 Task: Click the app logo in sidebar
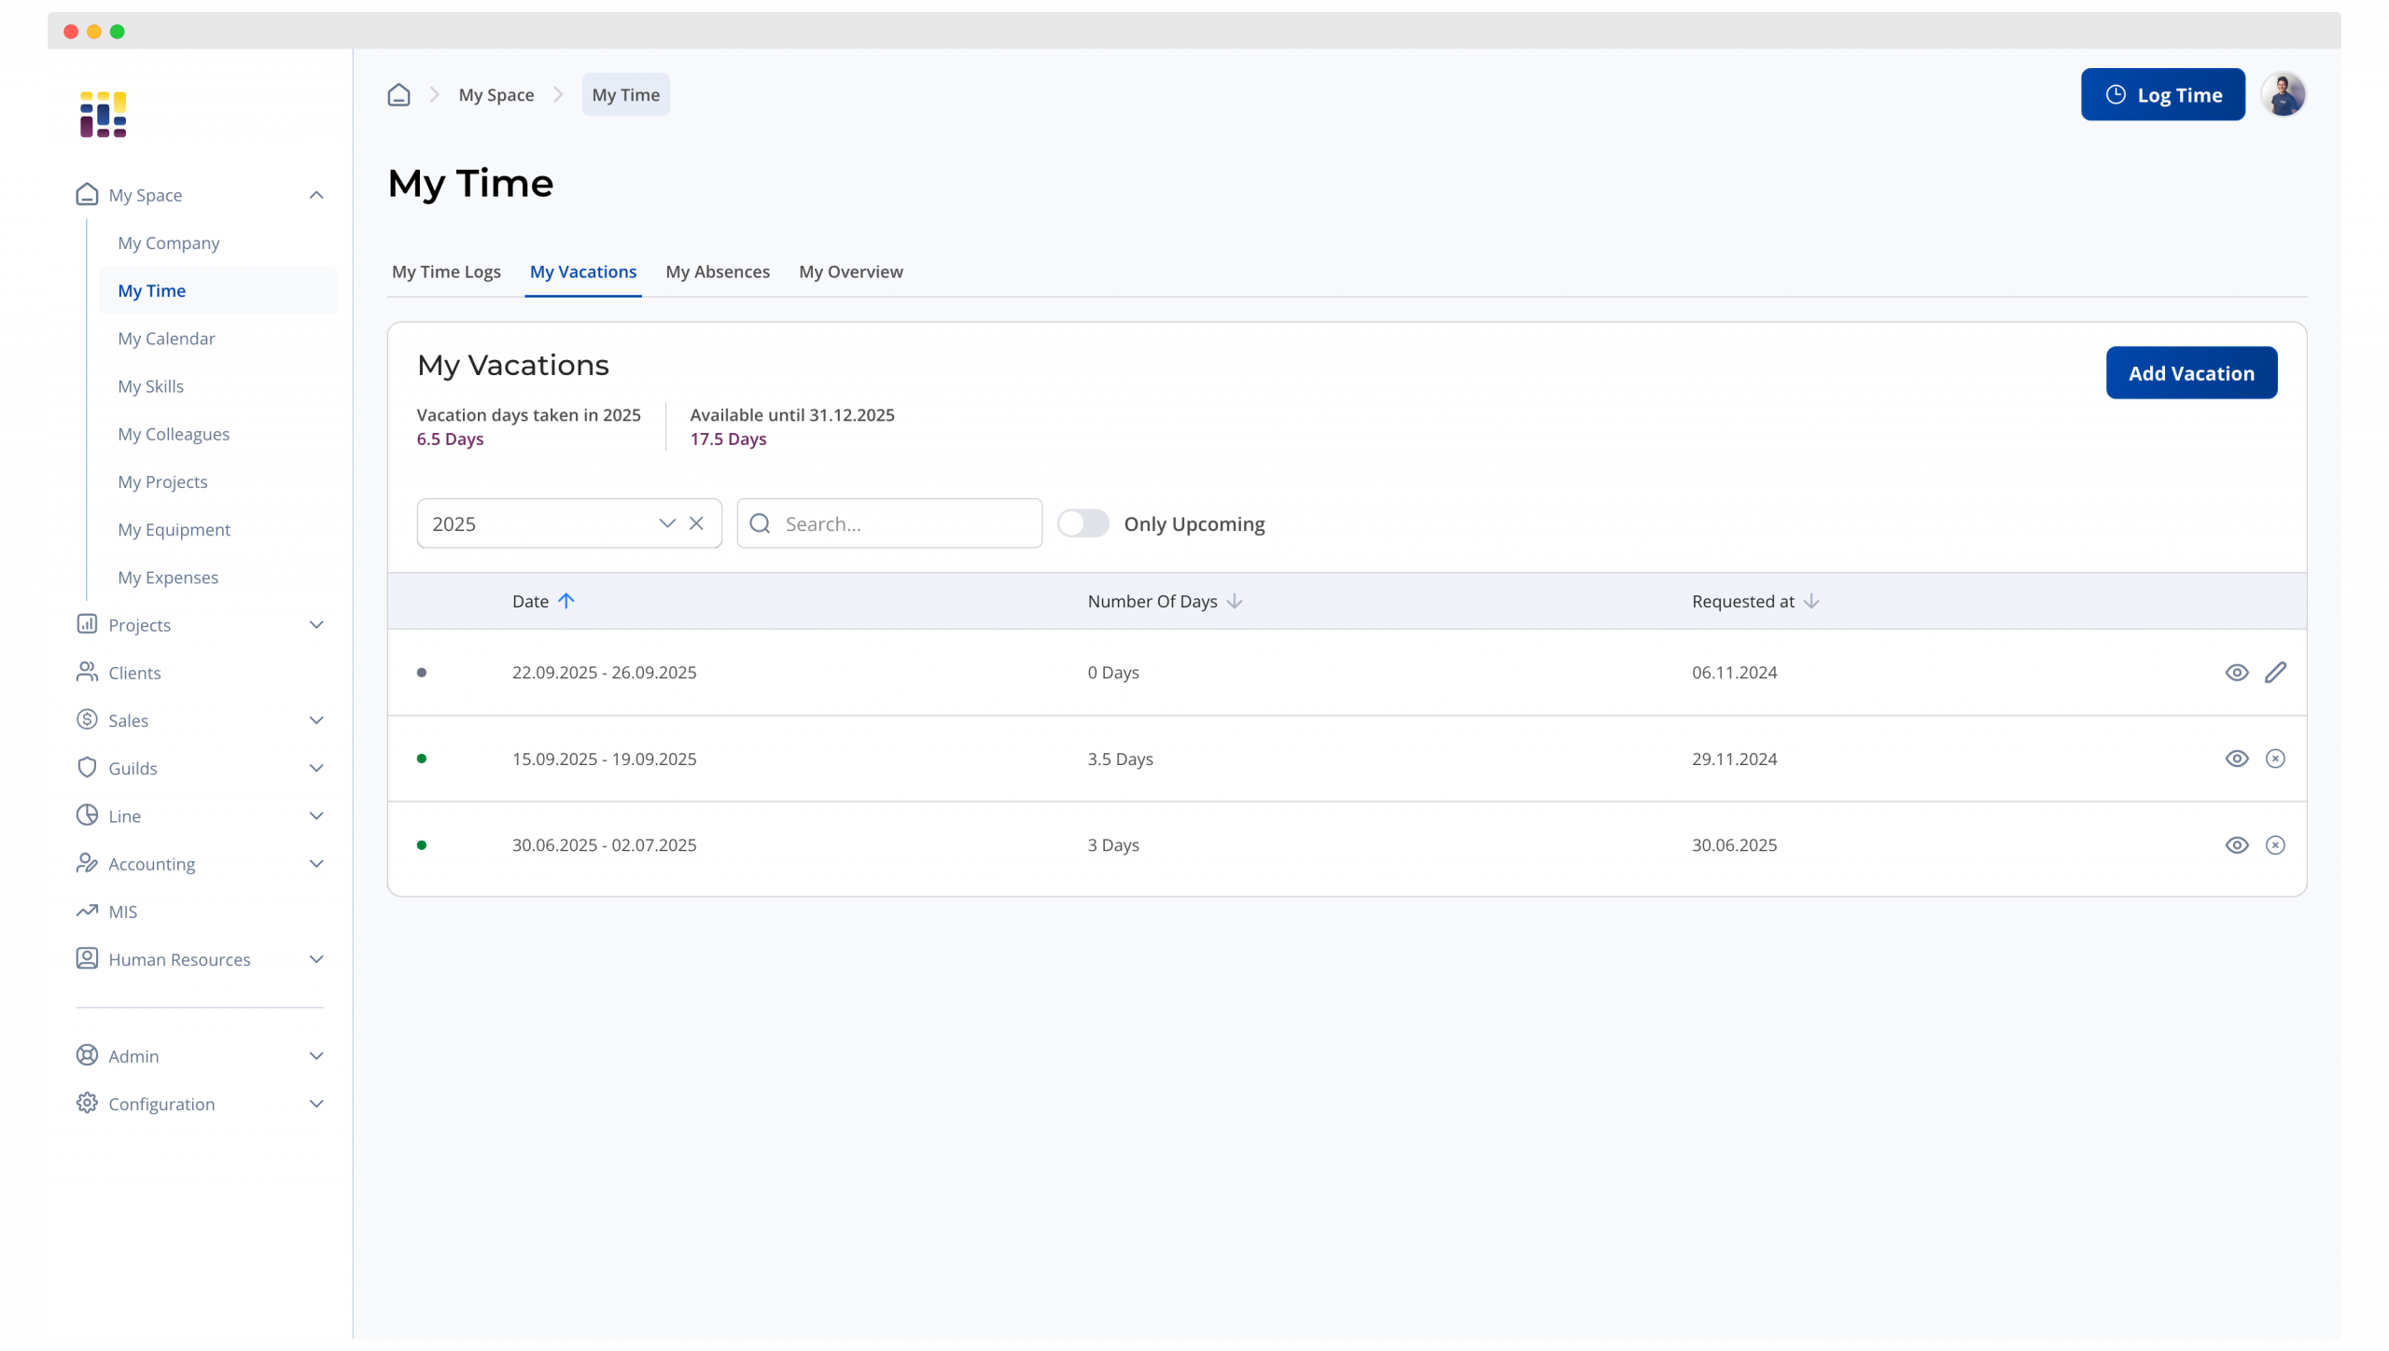[103, 115]
